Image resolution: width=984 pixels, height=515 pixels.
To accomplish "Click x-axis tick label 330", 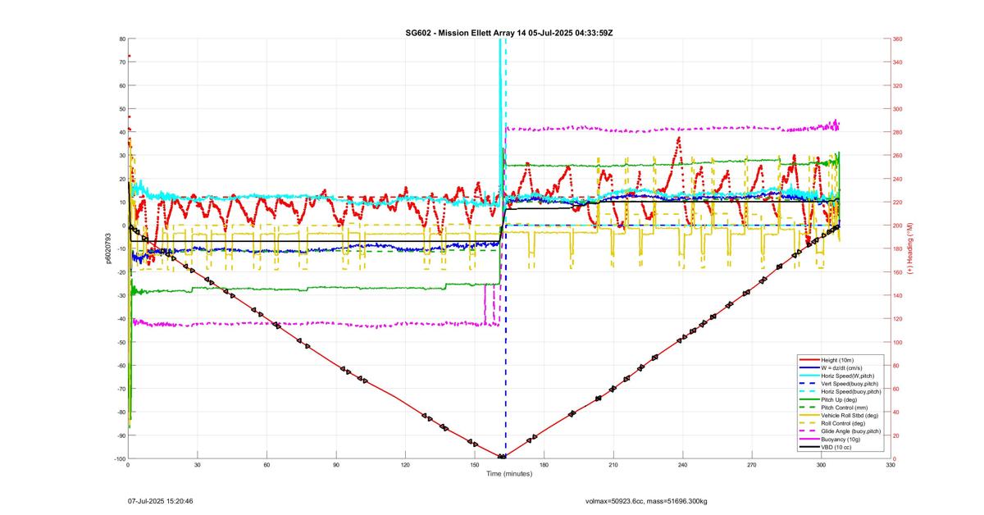I will point(891,465).
